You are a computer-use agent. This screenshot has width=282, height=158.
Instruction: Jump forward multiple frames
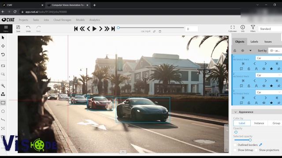point(107,29)
